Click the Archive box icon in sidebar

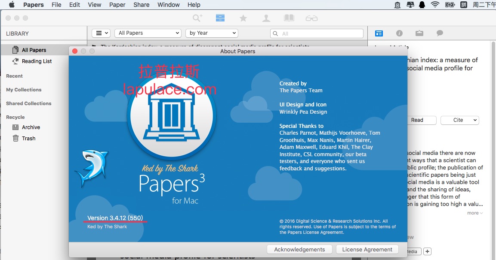(x=15, y=127)
